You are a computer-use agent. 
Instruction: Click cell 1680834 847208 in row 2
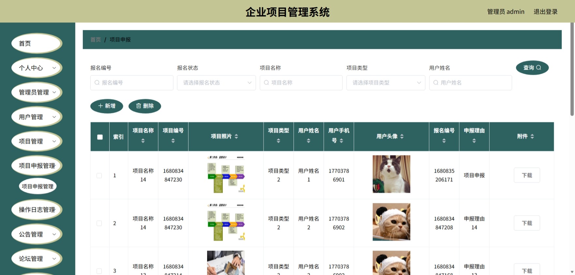point(444,223)
